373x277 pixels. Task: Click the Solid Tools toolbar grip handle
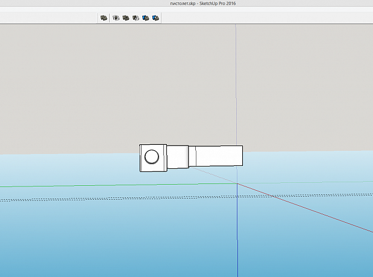click(x=98, y=18)
